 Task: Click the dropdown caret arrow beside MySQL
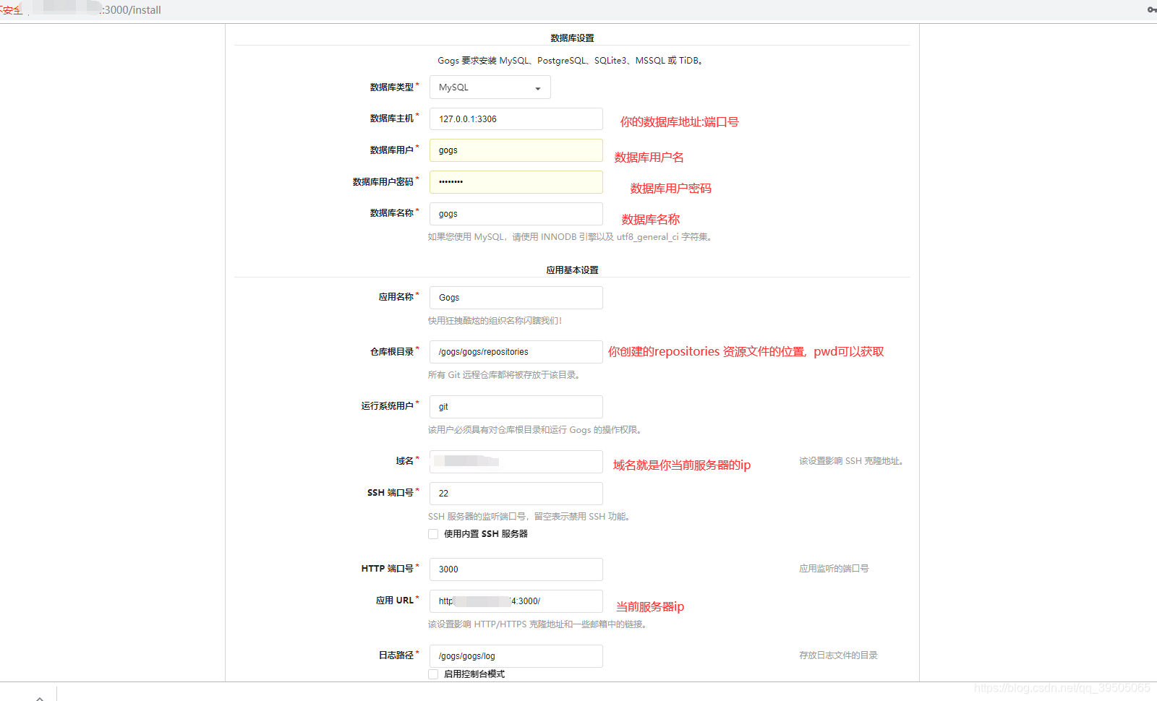pyautogui.click(x=537, y=88)
